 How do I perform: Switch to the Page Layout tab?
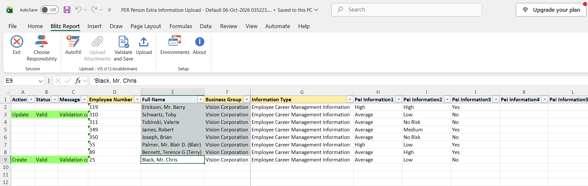point(146,26)
